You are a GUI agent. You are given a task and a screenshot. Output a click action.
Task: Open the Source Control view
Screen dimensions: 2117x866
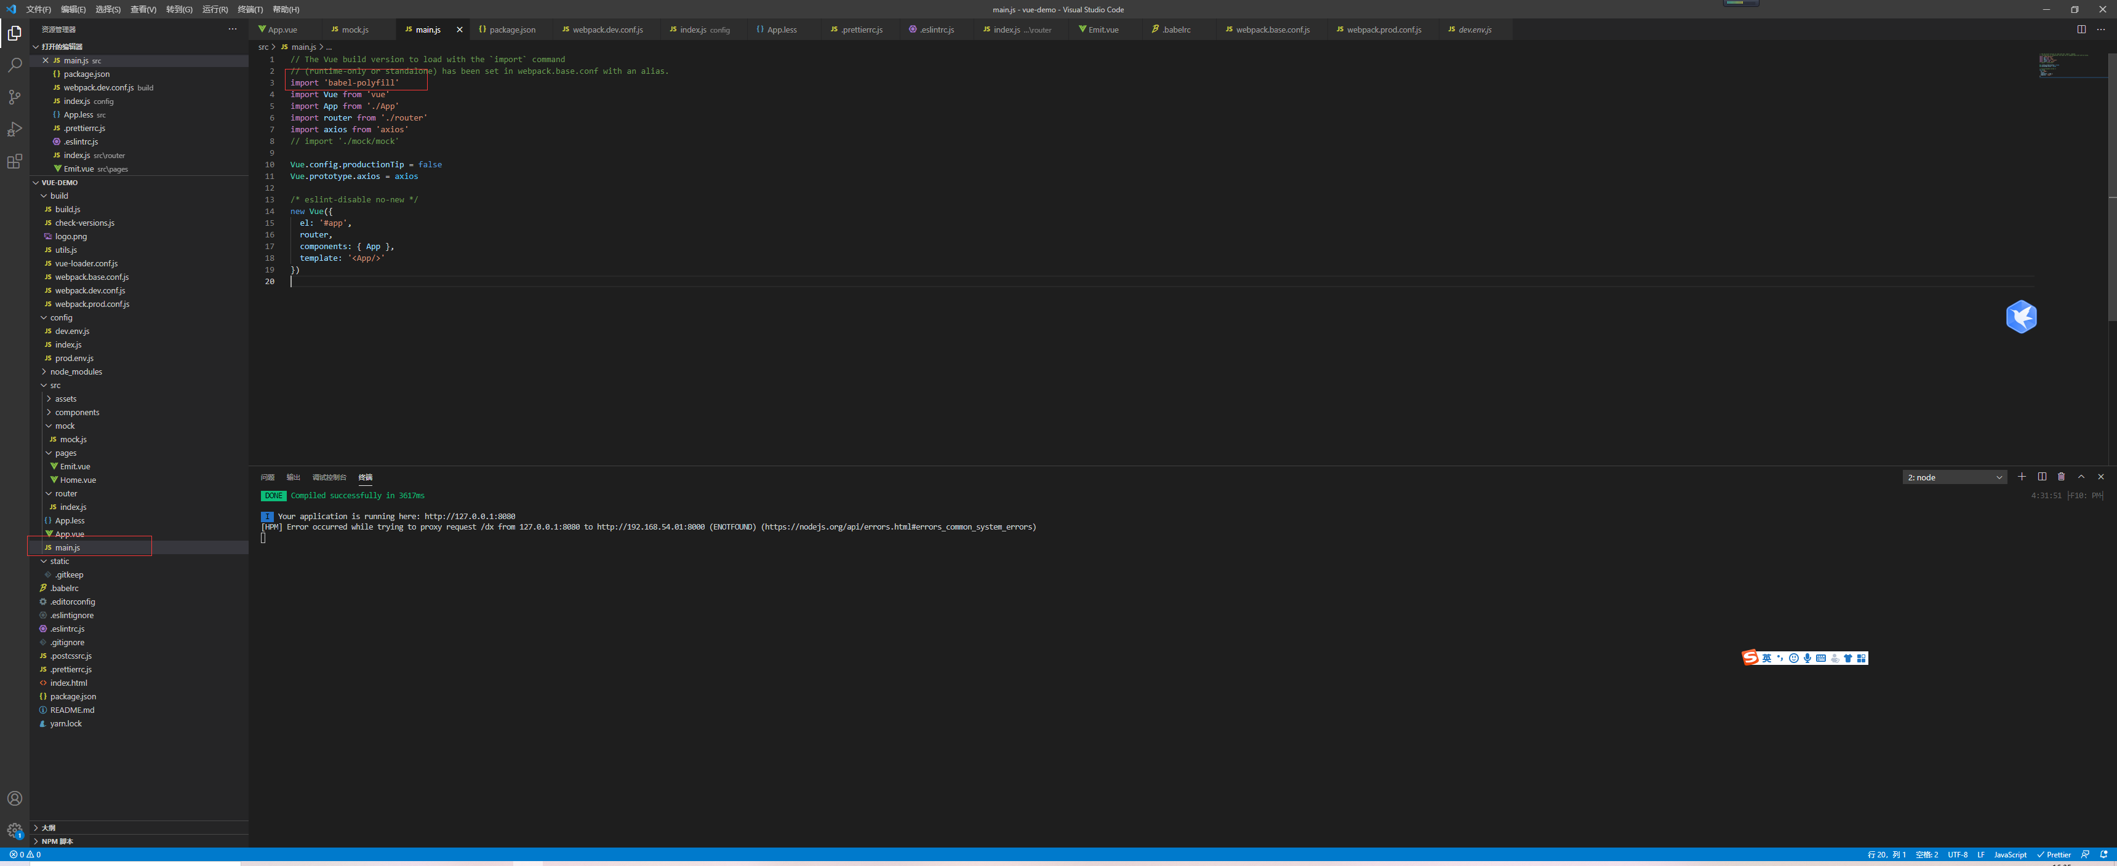pyautogui.click(x=15, y=97)
